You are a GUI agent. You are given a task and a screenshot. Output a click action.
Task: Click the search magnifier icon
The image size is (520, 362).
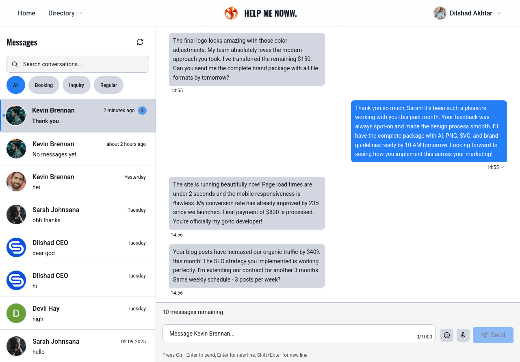click(15, 64)
